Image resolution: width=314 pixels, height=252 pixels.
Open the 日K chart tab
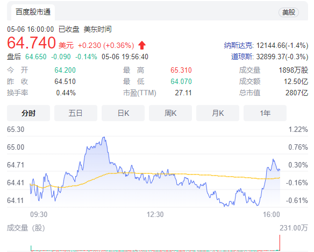click(x=123, y=113)
